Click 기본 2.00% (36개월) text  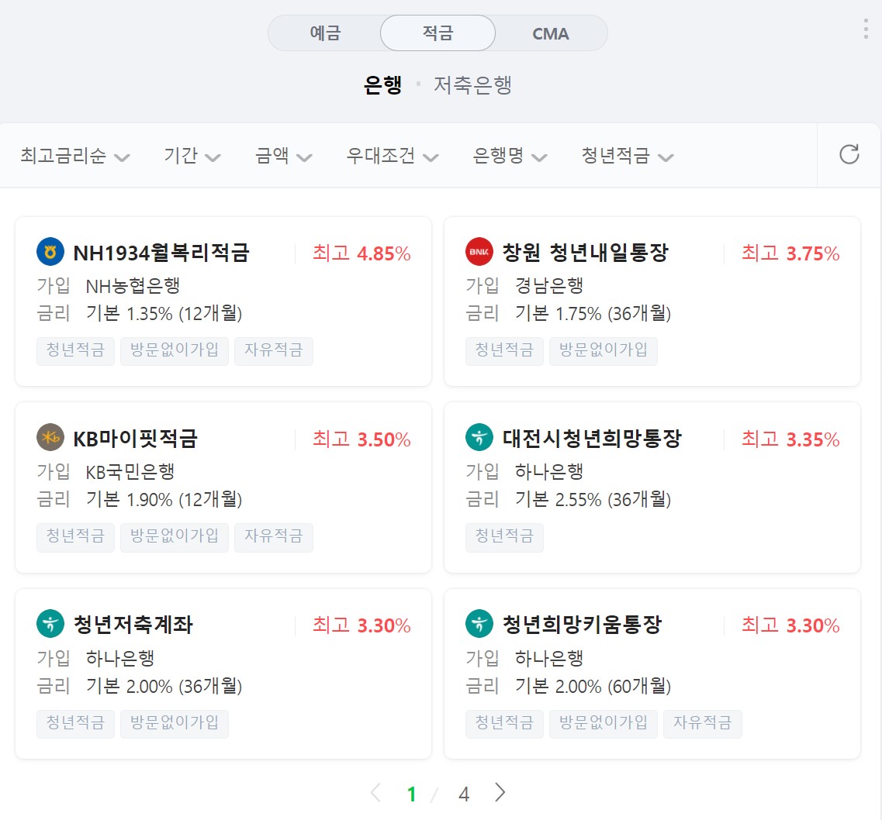coord(164,686)
